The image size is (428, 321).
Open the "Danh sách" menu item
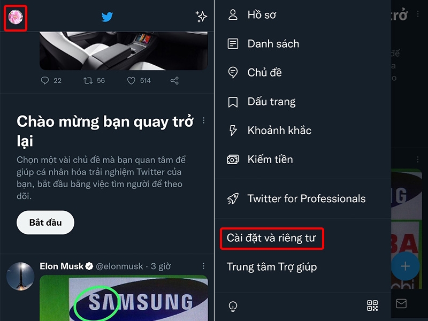(273, 44)
